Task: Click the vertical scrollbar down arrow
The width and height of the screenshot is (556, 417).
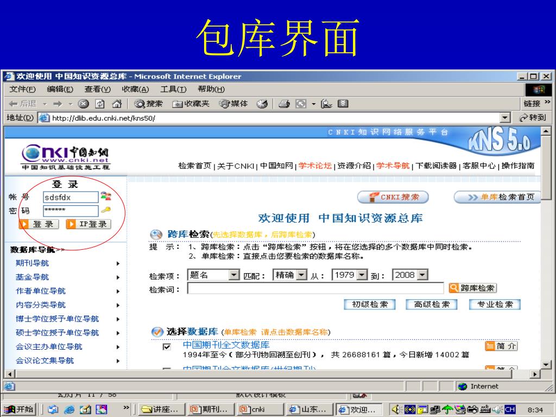Action: [546, 364]
